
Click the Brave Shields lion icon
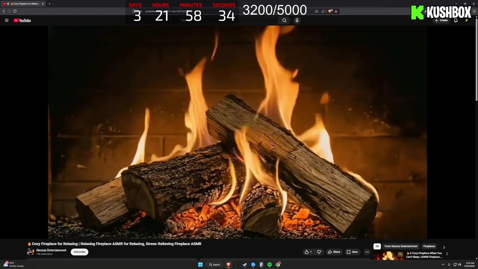coord(330,11)
